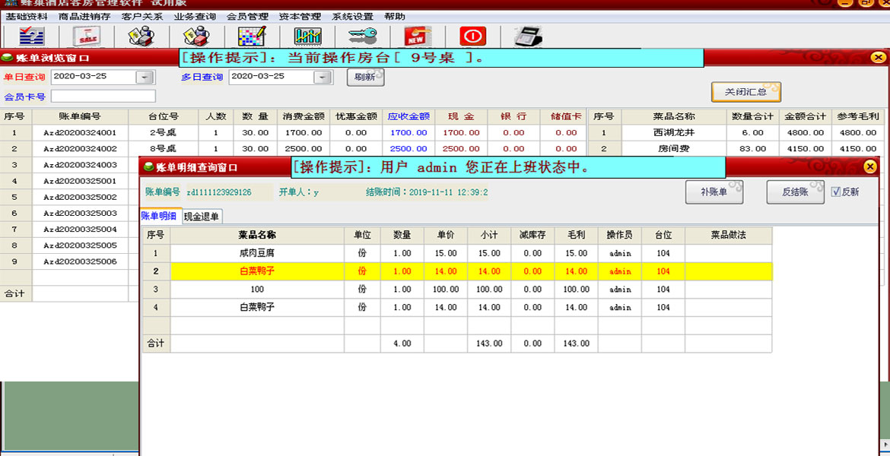This screenshot has height=456, width=890.
Task: Select bill Azd20200324002 in the browse list
Action: coord(80,149)
